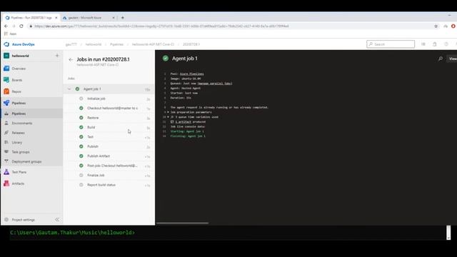Click the browser back arrow
Viewport: 457px width, 257px height.
[6, 26]
